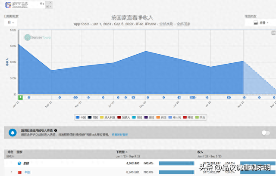This screenshot has height=176, width=276.
Task: Click the 绘图类型 label
Action: [251, 16]
